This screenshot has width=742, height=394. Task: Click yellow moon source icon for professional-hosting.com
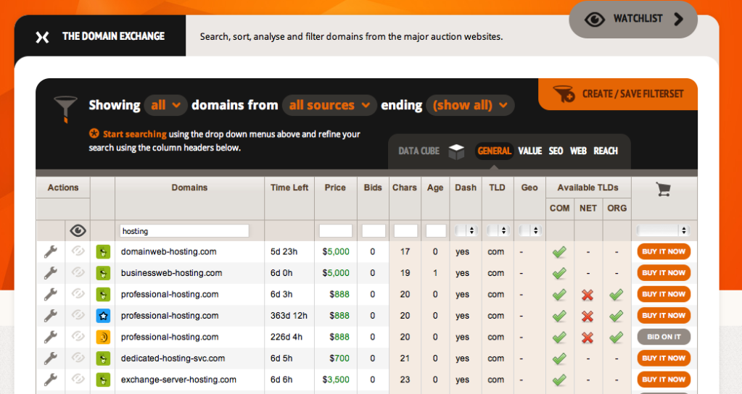103,337
